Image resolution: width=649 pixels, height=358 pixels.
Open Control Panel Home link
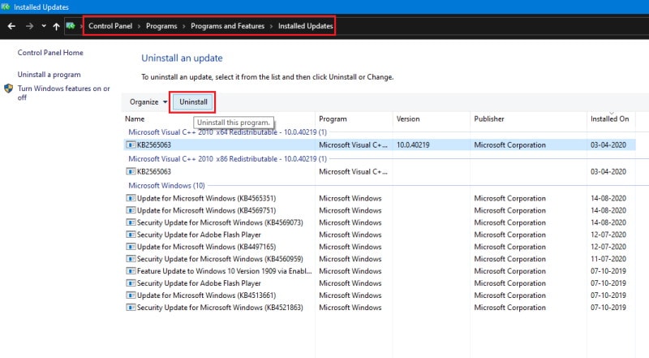[x=50, y=53]
